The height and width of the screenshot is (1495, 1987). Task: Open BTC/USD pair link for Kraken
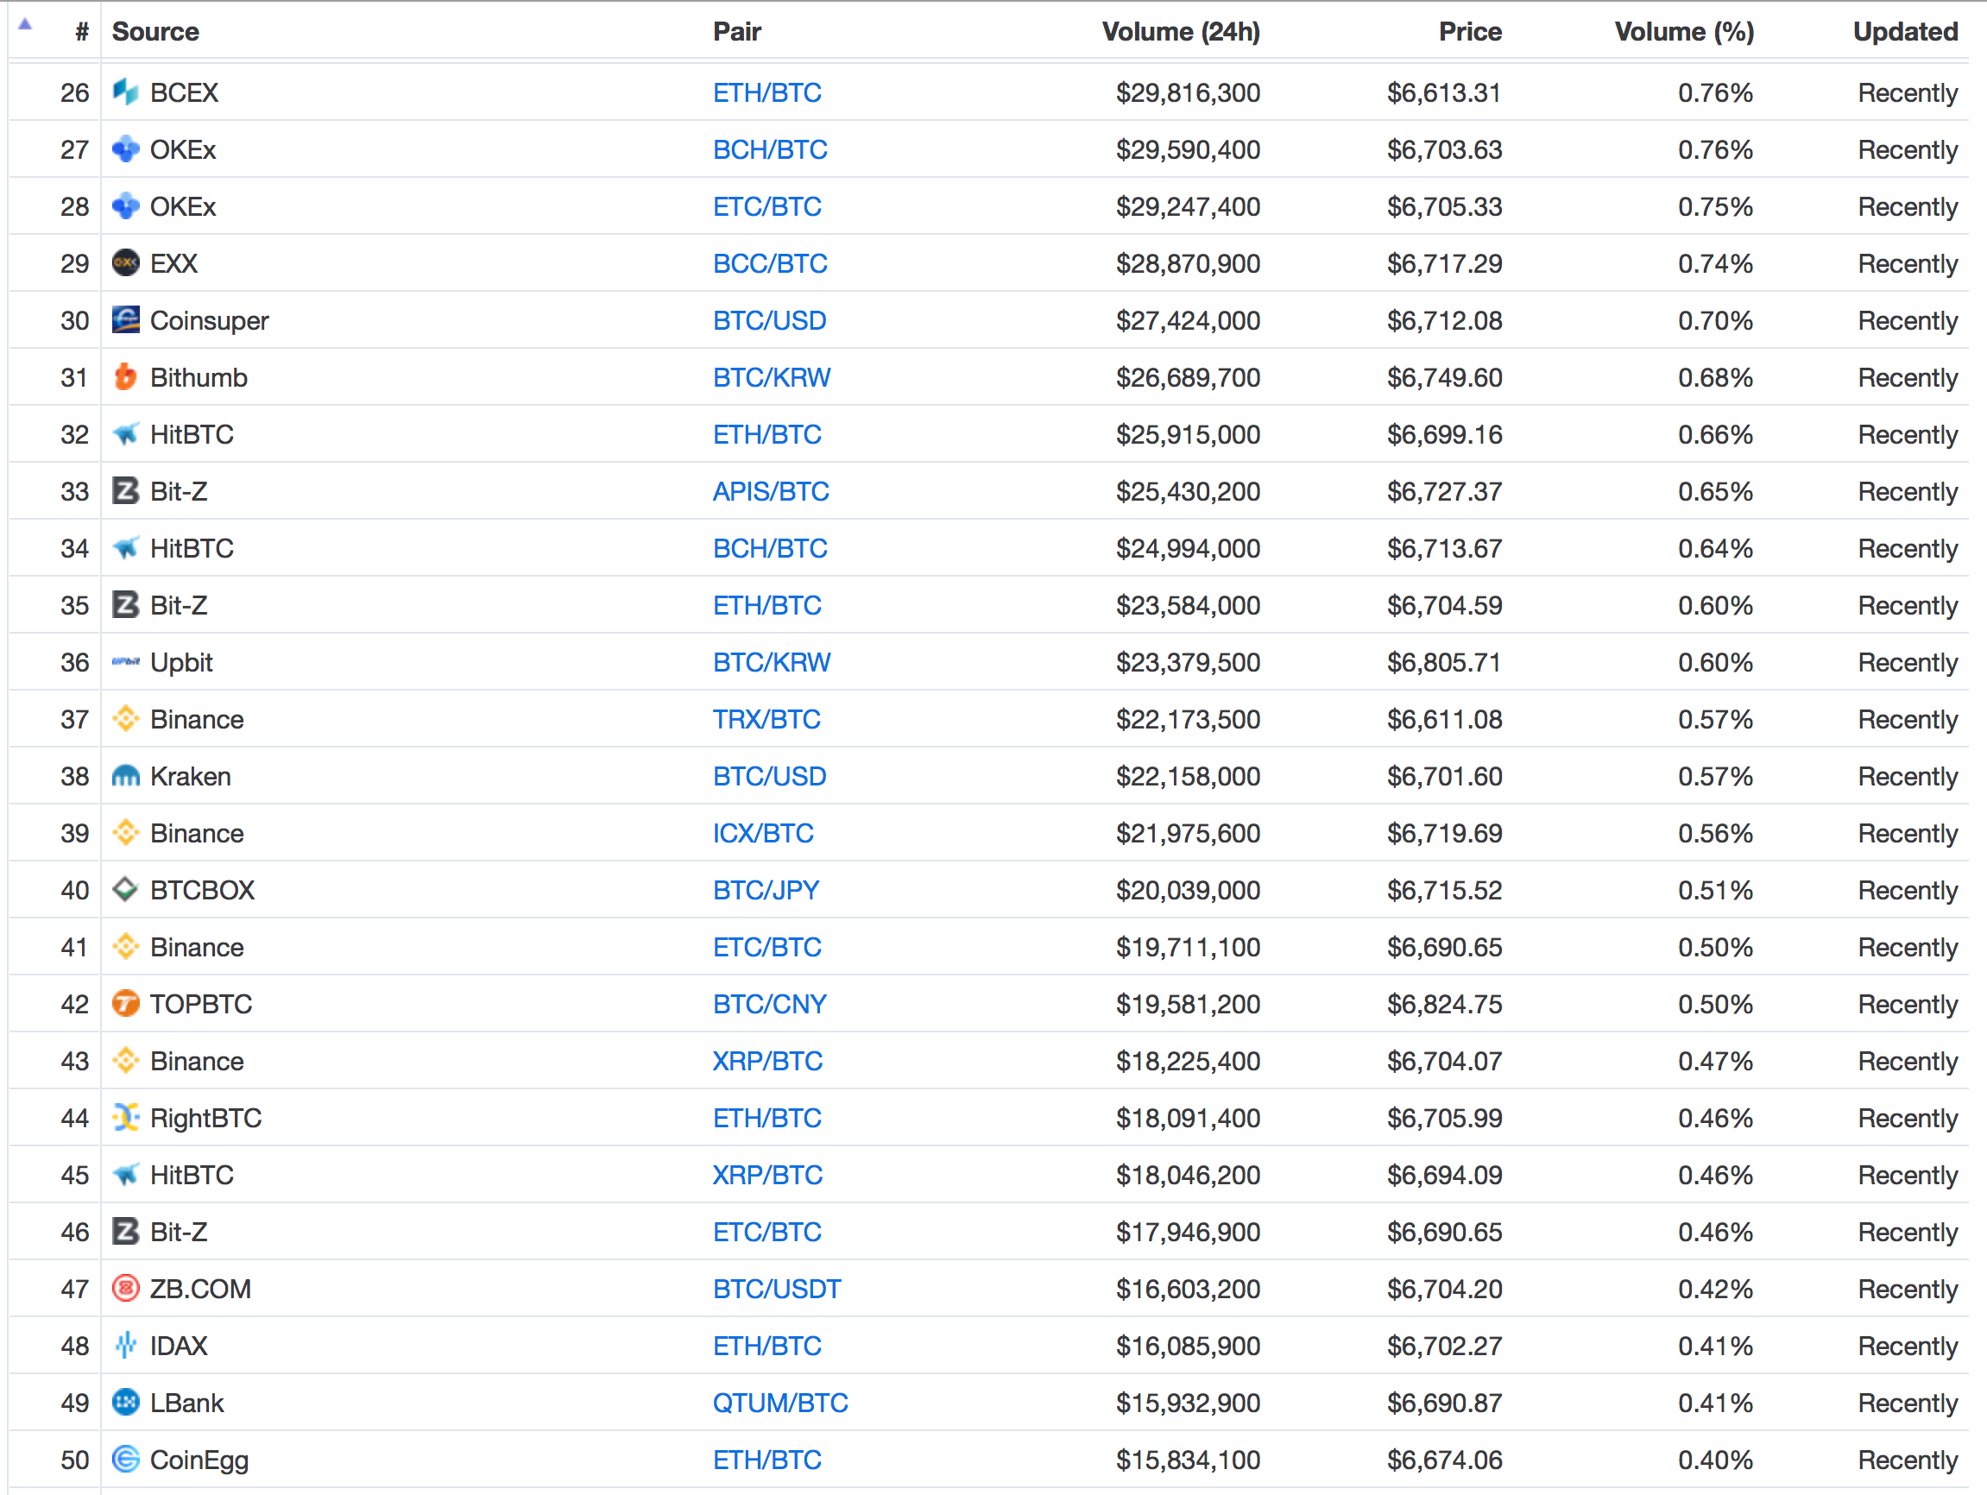(769, 776)
